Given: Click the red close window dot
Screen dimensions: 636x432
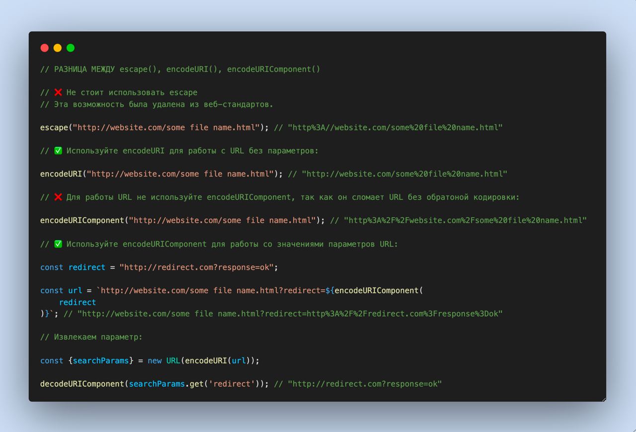Looking at the screenshot, I should 45,48.
